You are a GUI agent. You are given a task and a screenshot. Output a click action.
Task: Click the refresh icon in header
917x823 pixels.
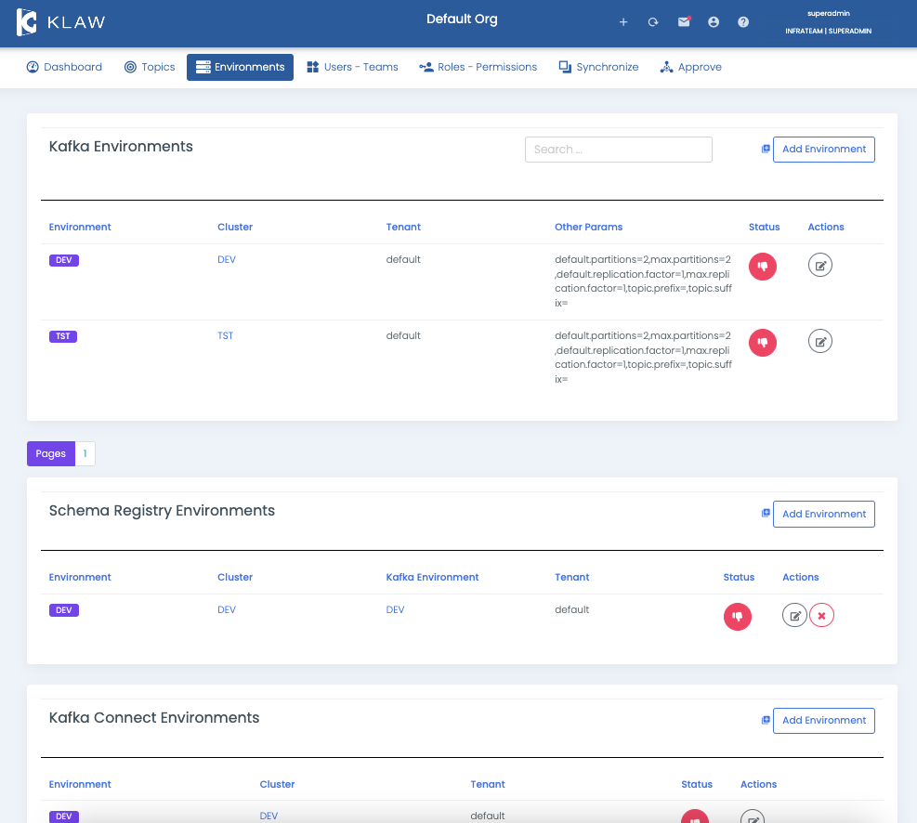coord(653,22)
